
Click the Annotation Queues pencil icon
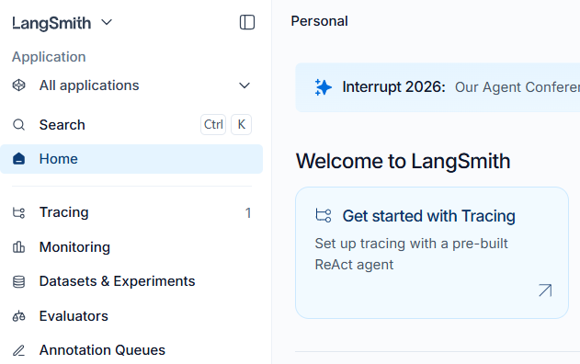pyautogui.click(x=19, y=350)
